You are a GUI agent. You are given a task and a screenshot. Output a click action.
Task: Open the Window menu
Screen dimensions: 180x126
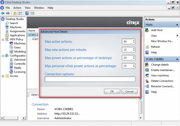tap(39, 8)
